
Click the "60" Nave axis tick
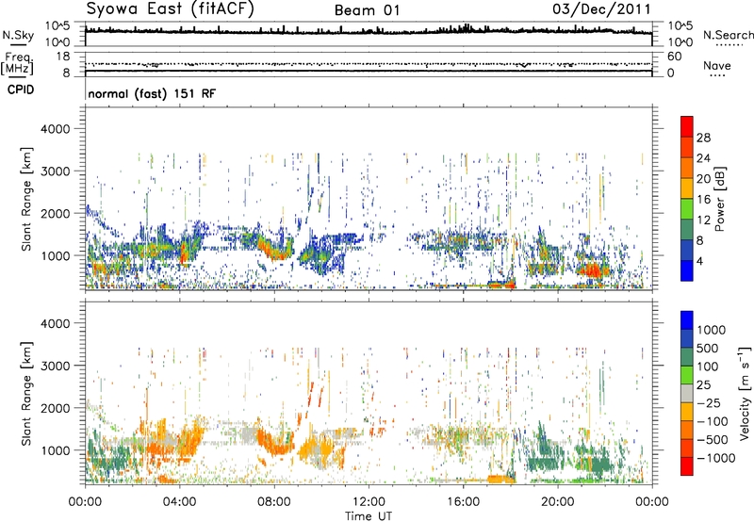pyautogui.click(x=674, y=57)
